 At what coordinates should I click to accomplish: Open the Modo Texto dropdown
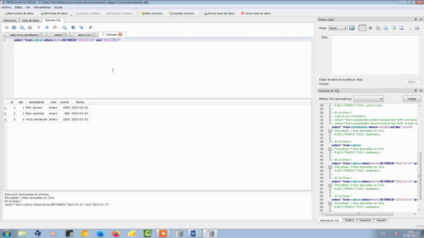pyautogui.click(x=338, y=28)
